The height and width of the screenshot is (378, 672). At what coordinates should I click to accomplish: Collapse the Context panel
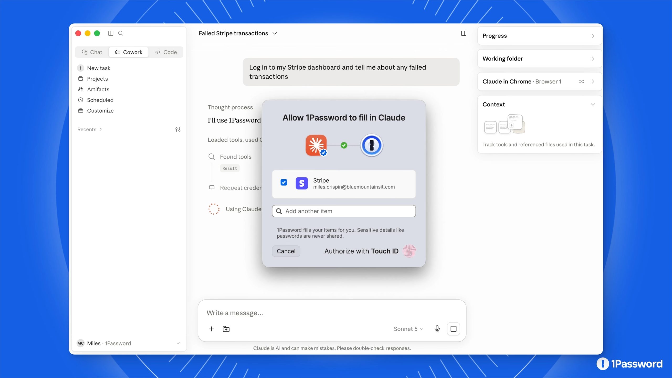[x=593, y=104]
